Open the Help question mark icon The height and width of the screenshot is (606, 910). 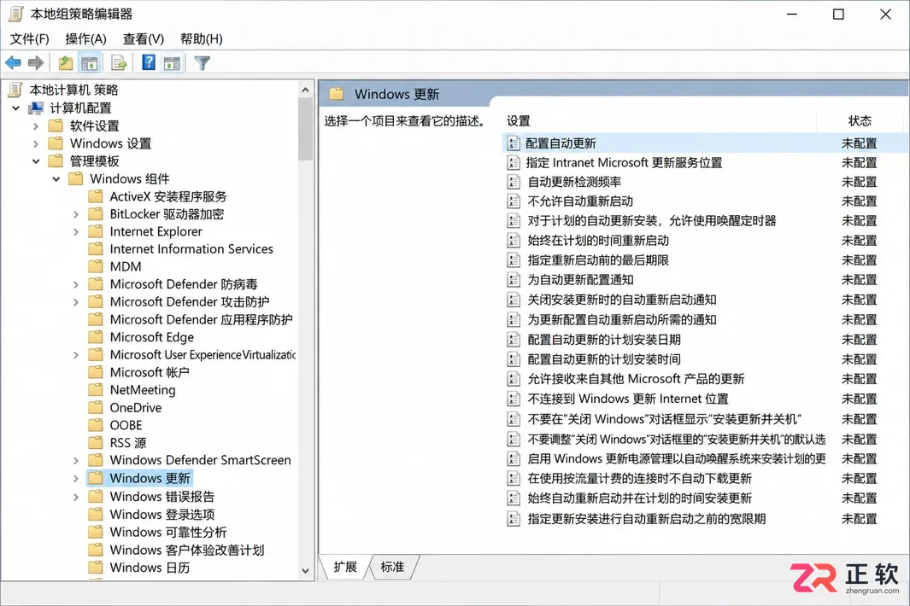(x=149, y=62)
